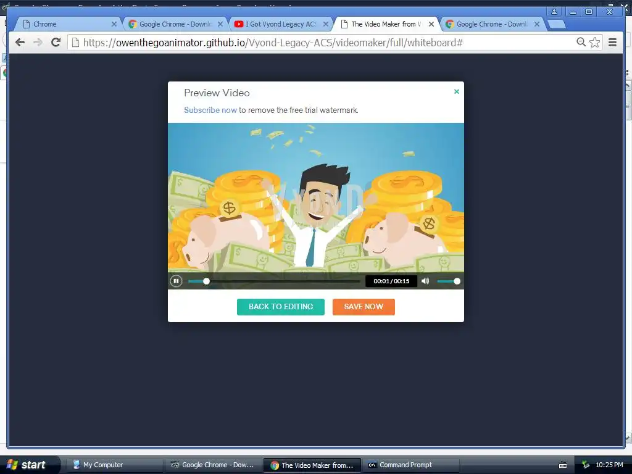Pause the preview video playback
The image size is (632, 474).
(x=176, y=281)
